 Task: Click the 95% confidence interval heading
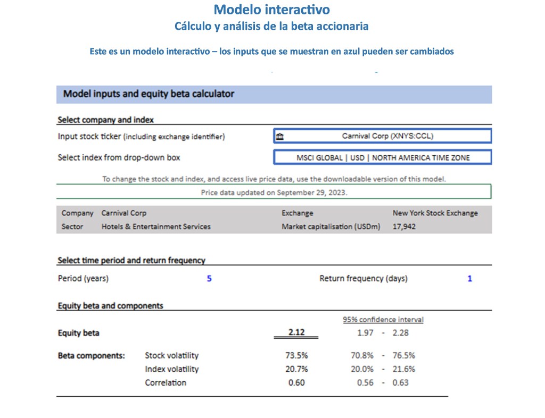click(x=383, y=320)
